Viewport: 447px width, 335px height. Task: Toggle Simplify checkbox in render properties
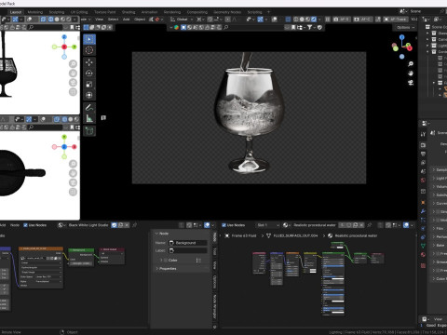pyautogui.click(x=438, y=211)
